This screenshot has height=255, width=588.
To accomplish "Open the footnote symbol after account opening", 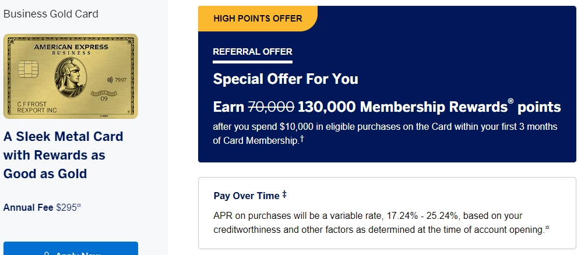I will pyautogui.click(x=547, y=228).
